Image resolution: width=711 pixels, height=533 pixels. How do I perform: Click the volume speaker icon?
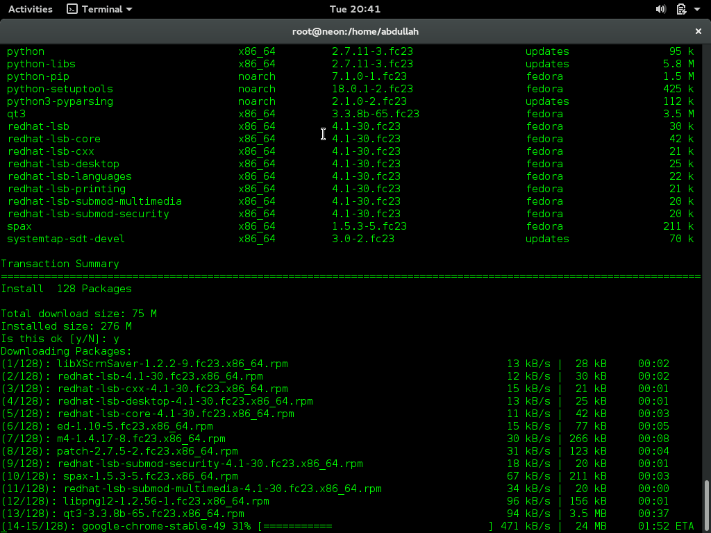(661, 9)
